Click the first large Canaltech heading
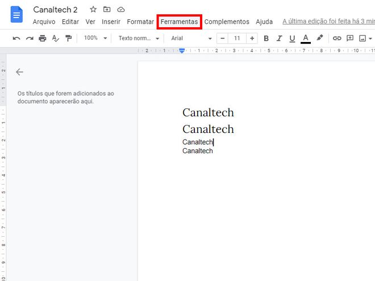Image resolution: width=375 pixels, height=281 pixels. pos(208,112)
